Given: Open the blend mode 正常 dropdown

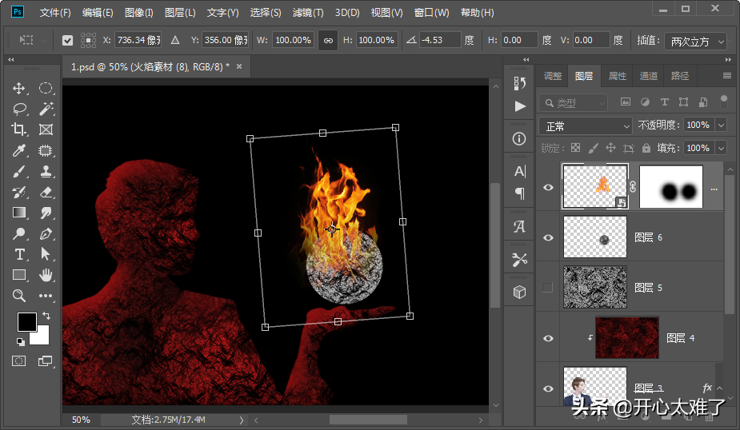Looking at the screenshot, I should (x=586, y=125).
